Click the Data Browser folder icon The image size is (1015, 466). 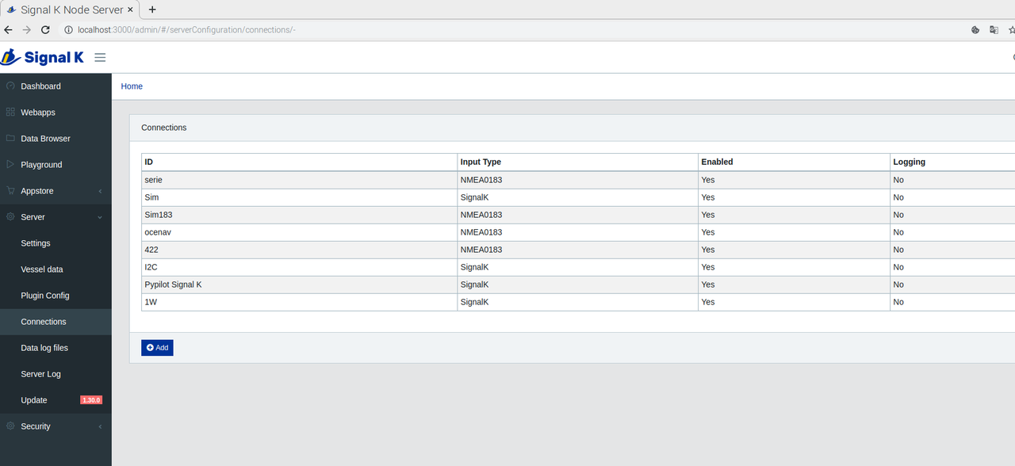pos(10,138)
